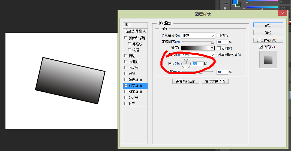This screenshot has width=291, height=151.
Task: Uncheck 与图层对齐(I) checkbox
Action: (219, 54)
